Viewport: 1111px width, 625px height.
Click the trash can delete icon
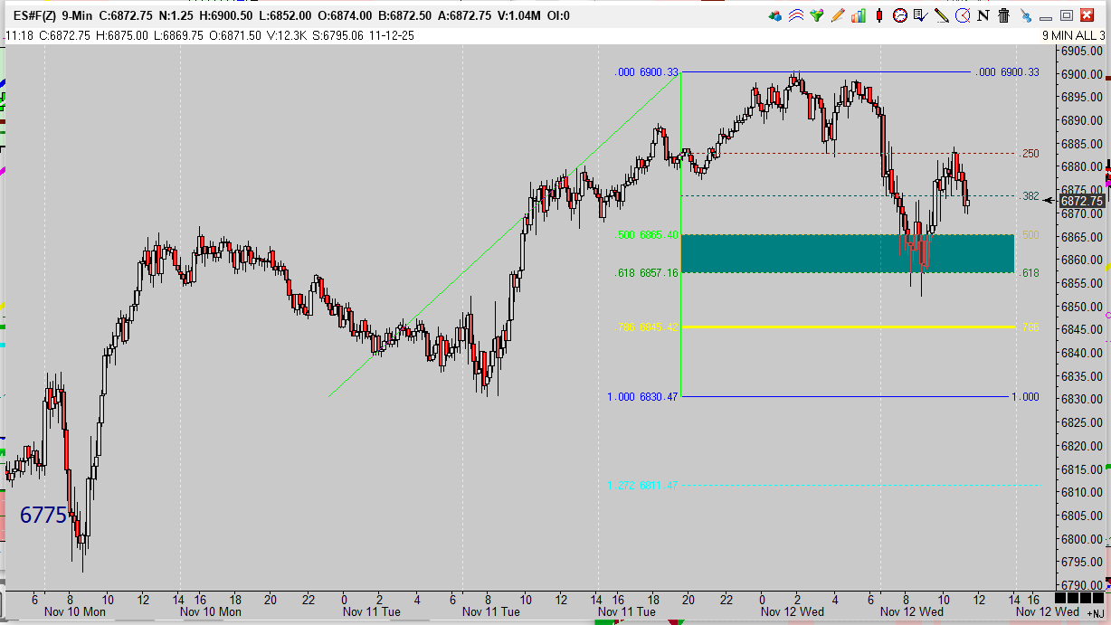pos(1004,15)
